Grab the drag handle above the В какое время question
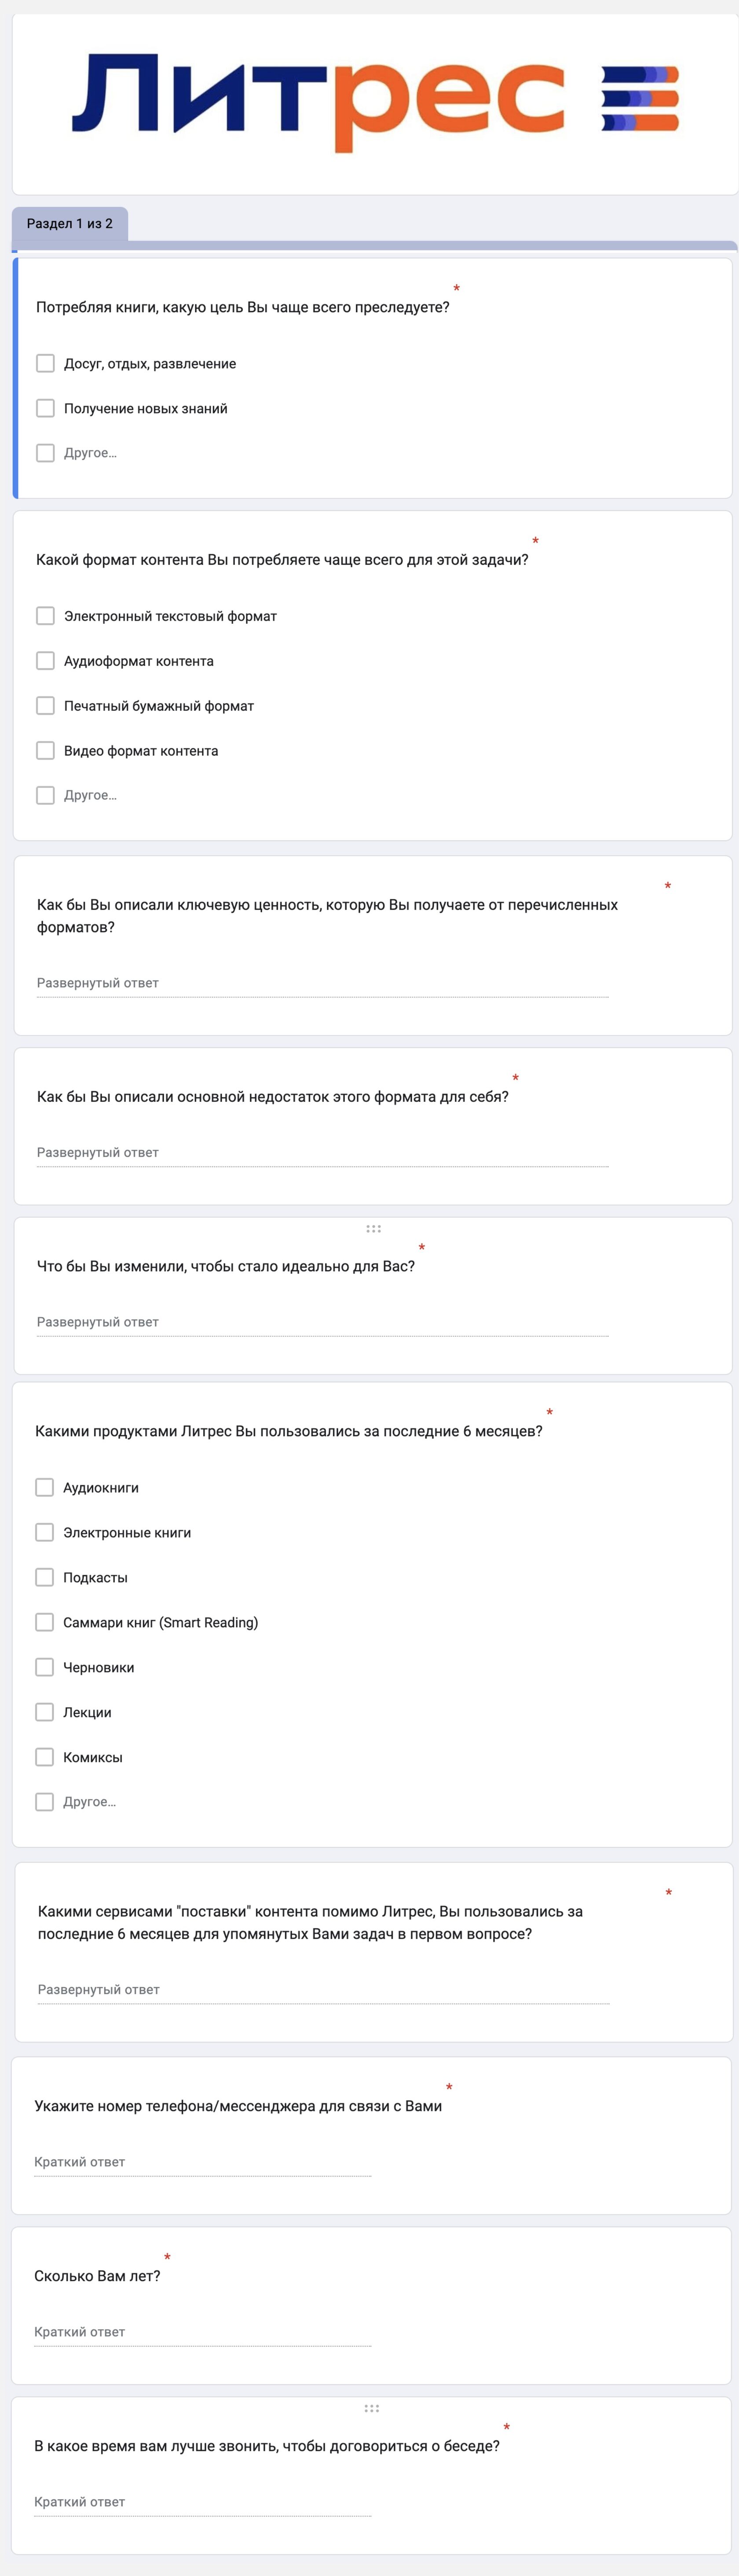This screenshot has width=739, height=2576. 372,2409
